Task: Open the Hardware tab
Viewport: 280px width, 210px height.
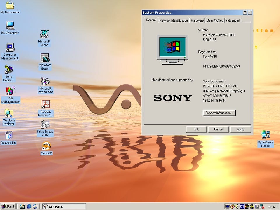Action: (x=197, y=20)
